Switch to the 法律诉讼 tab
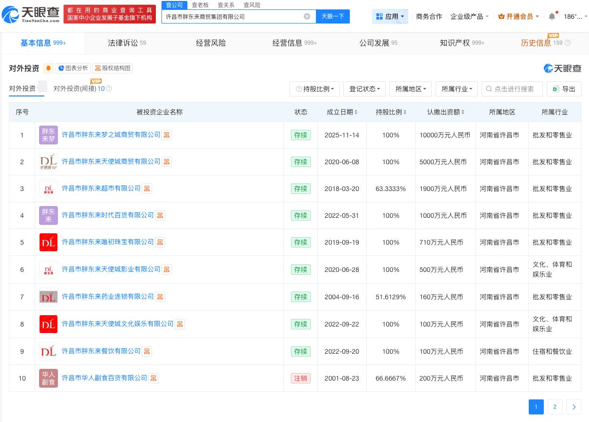 click(x=122, y=43)
